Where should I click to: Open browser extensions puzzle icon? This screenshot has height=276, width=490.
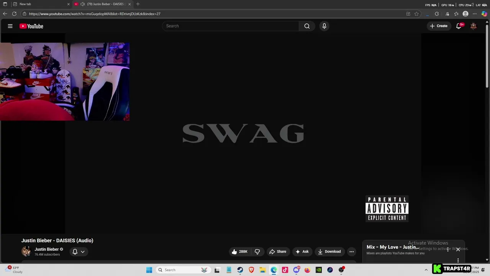[x=437, y=14]
